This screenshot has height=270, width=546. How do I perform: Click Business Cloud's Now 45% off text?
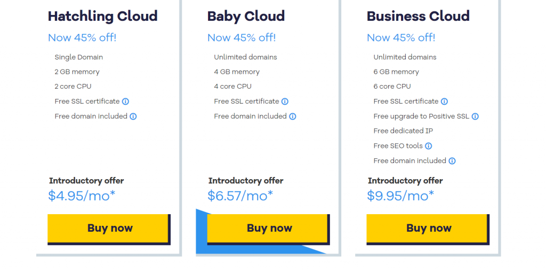click(401, 38)
